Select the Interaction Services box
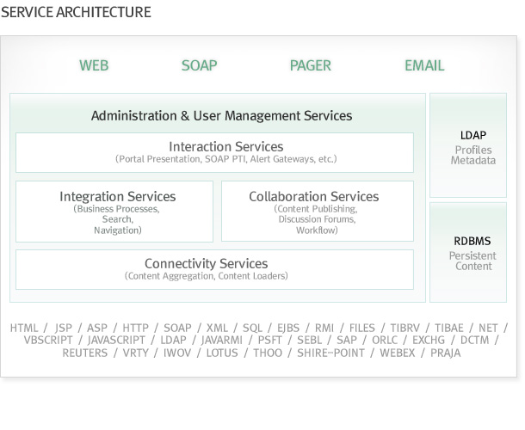525x430 pixels. [214, 152]
